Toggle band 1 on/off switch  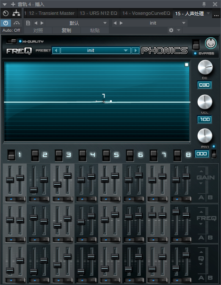[11, 155]
